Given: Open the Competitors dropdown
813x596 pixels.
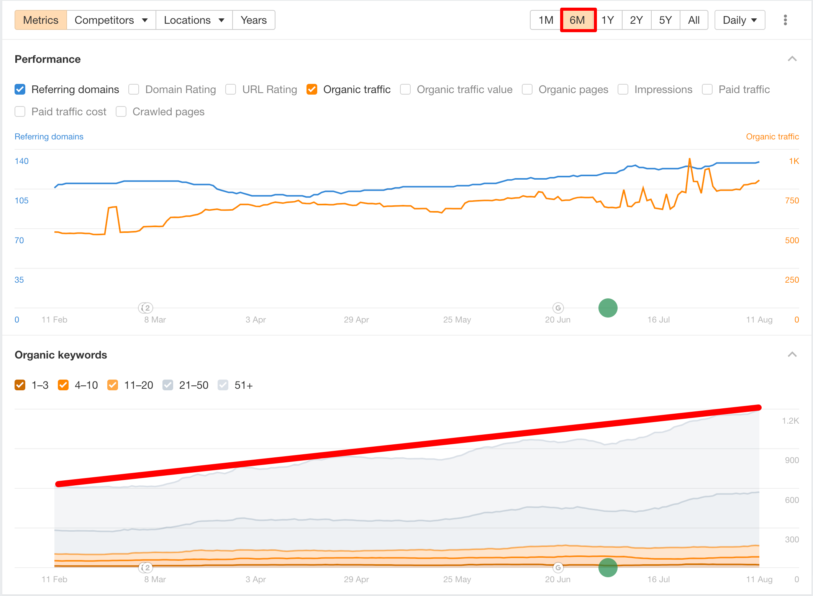Looking at the screenshot, I should (111, 20).
